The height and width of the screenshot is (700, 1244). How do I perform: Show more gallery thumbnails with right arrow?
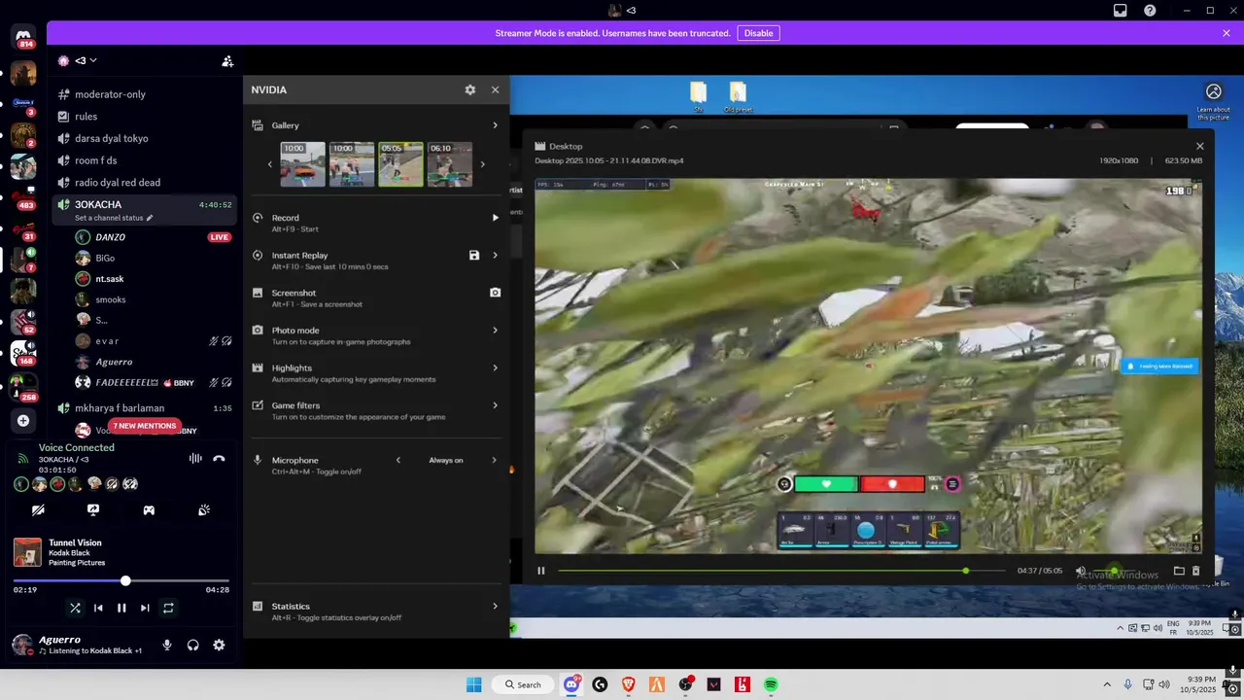(482, 164)
